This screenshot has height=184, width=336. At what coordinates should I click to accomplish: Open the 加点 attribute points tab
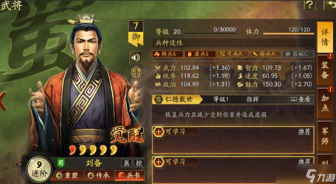pyautogui.click(x=325, y=103)
